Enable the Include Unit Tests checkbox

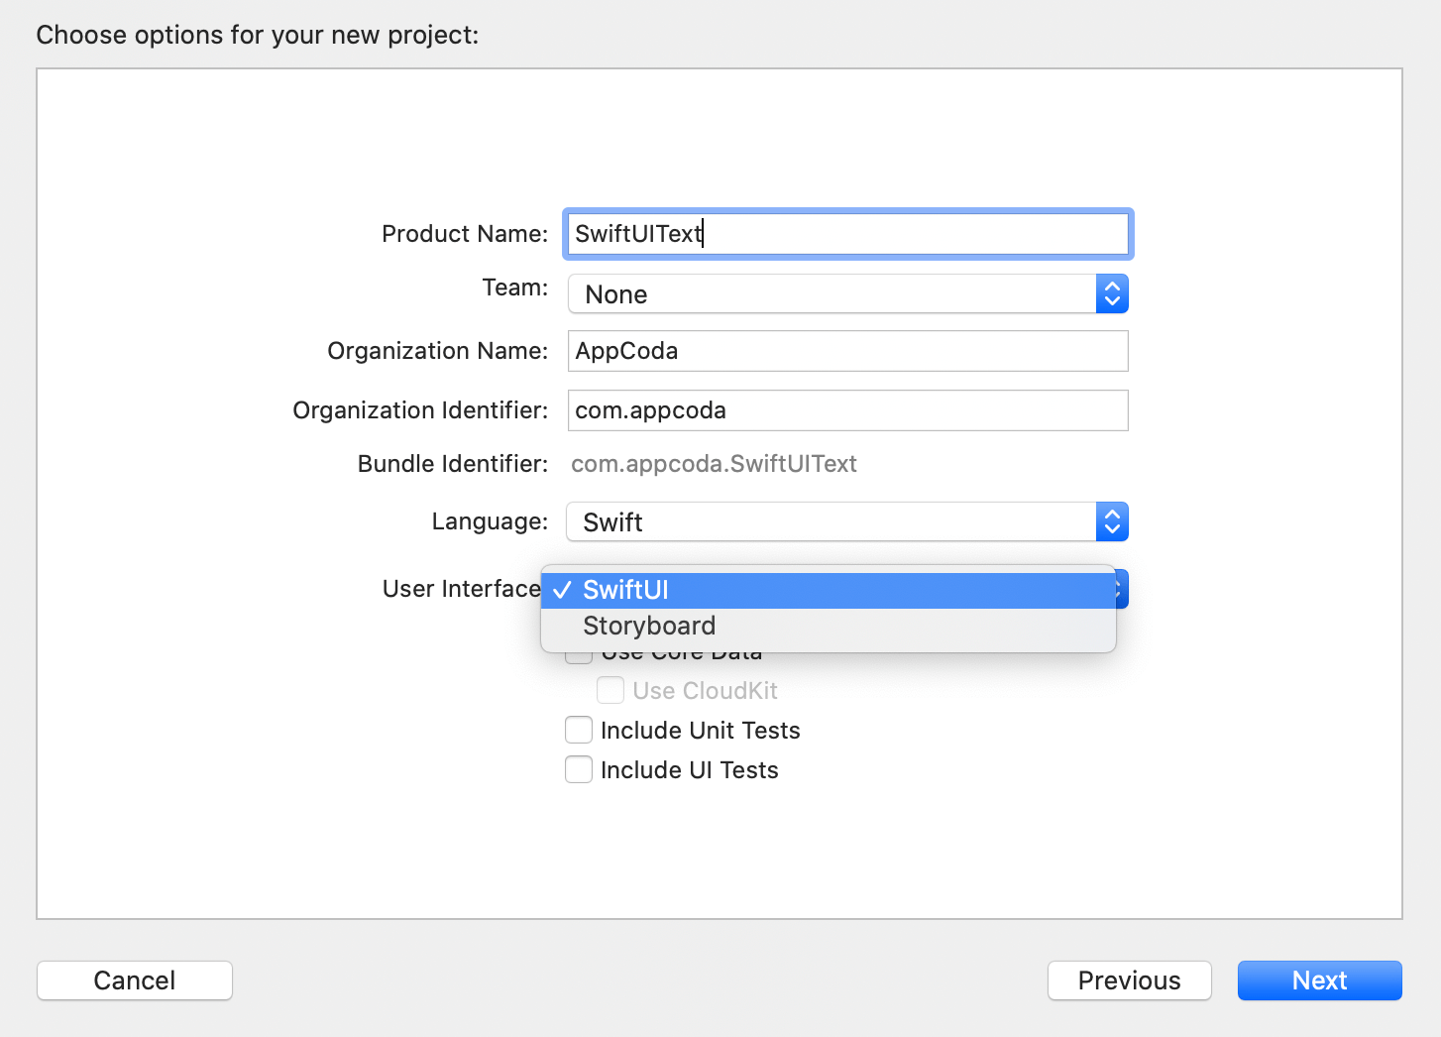coord(579,731)
